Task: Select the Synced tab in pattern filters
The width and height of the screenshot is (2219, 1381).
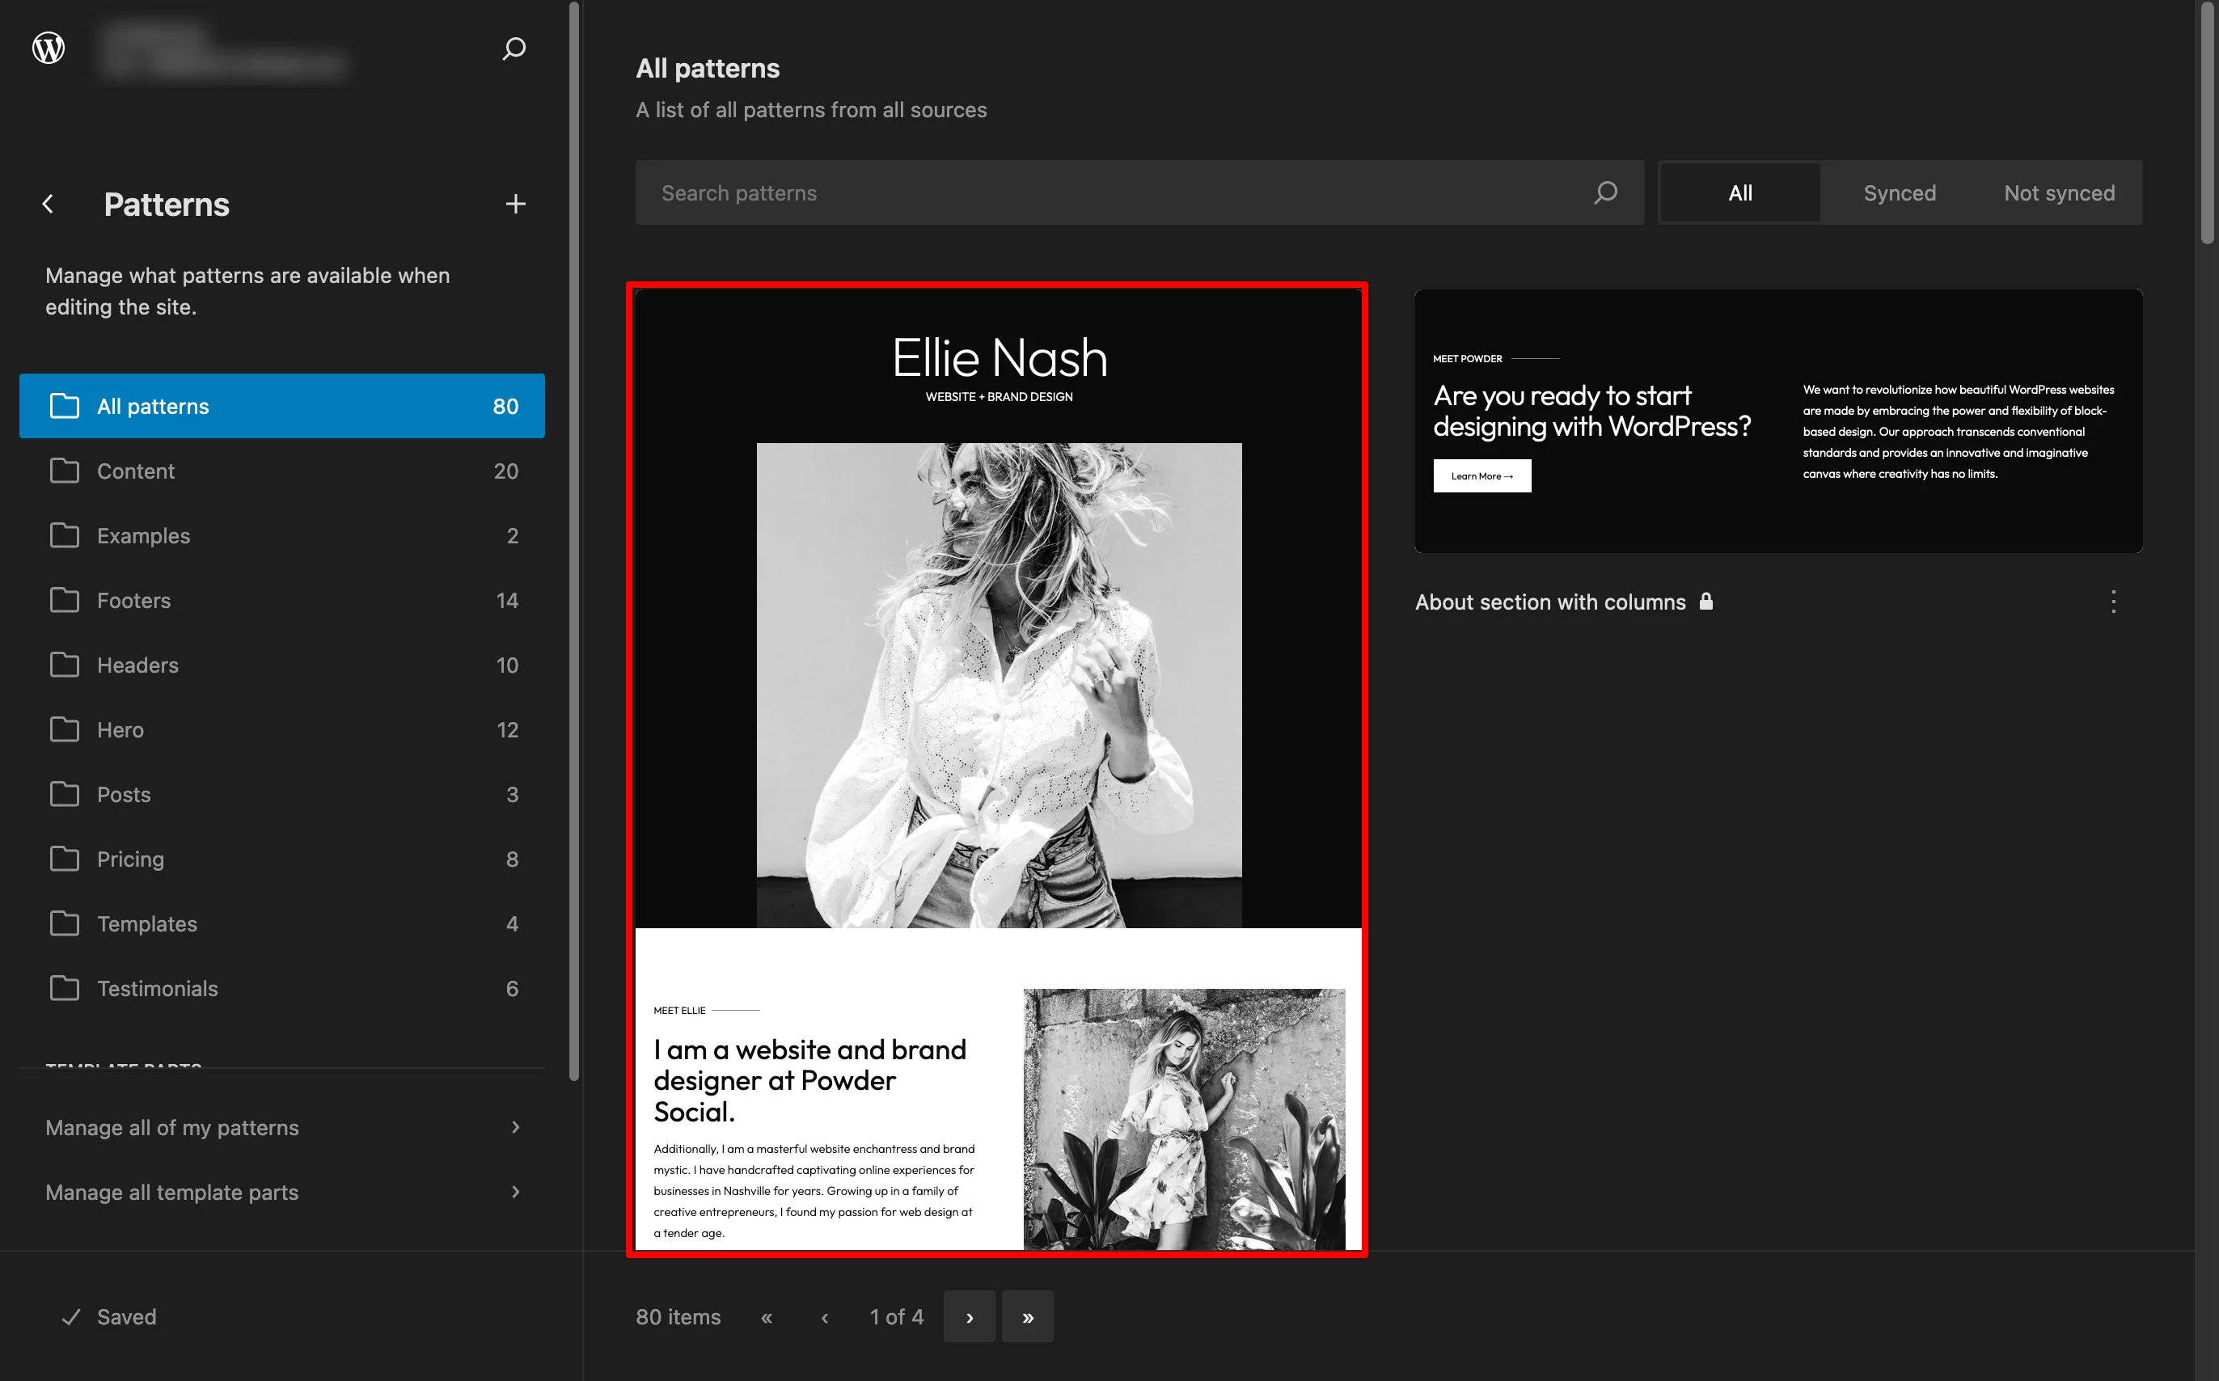Action: 1900,192
